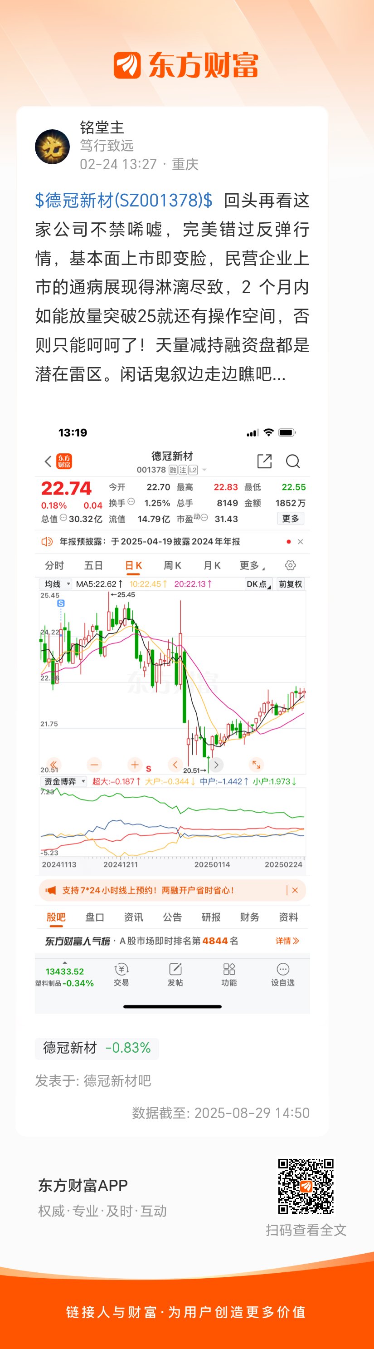This screenshot has height=1349, width=374.
Task: Move chart cursor left with arrow icon
Action: (x=175, y=765)
